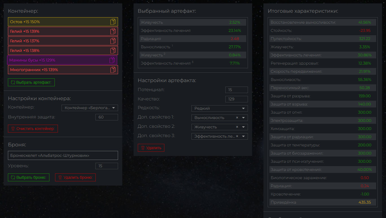Image resolution: width=386 pixels, height=218 pixels.
Task: Click copy icon on Гелий +15 137% row
Action: coord(113,41)
